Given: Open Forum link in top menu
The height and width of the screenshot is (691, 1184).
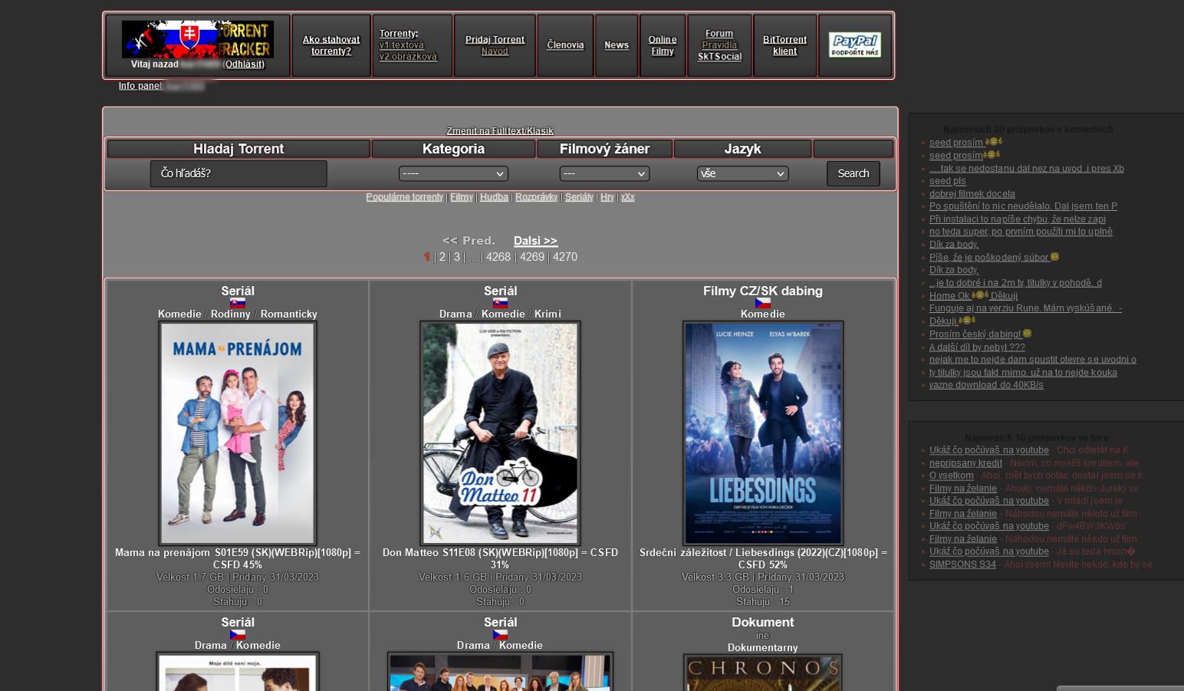Looking at the screenshot, I should 719,34.
